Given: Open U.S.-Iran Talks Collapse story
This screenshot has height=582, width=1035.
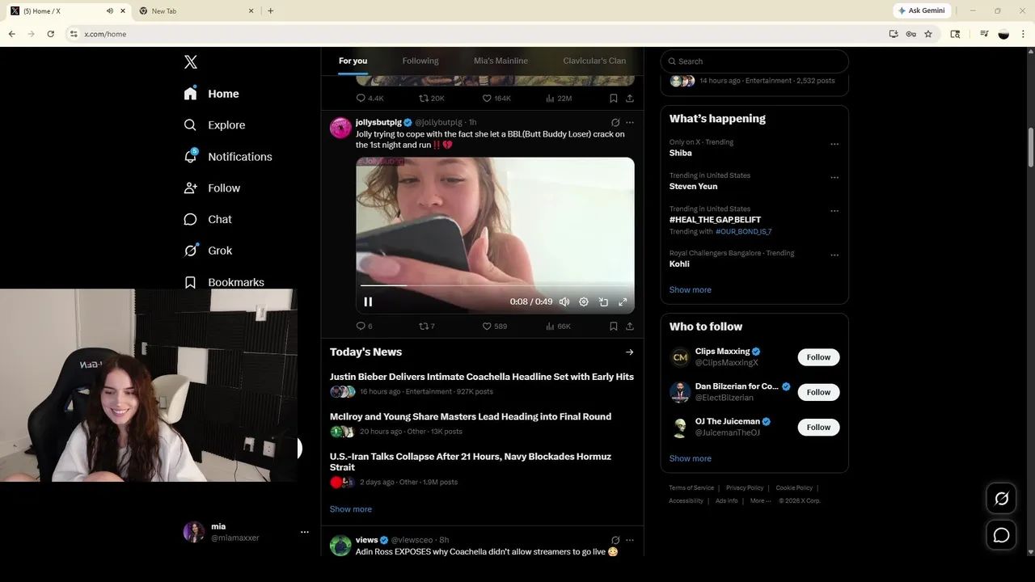Looking at the screenshot, I should 471,462.
